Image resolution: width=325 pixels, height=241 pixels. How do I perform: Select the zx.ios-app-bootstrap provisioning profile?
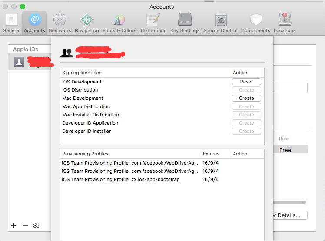coord(121,179)
